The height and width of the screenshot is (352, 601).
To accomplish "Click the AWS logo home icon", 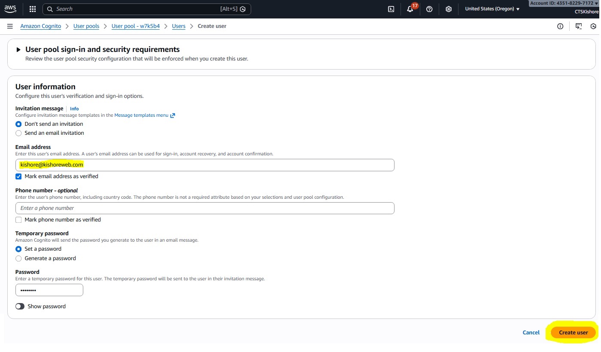I will click(10, 9).
